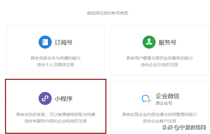Viewport: 210px width, 134px height.
Task: Select the 订阅号 title text
Action: click(64, 42)
